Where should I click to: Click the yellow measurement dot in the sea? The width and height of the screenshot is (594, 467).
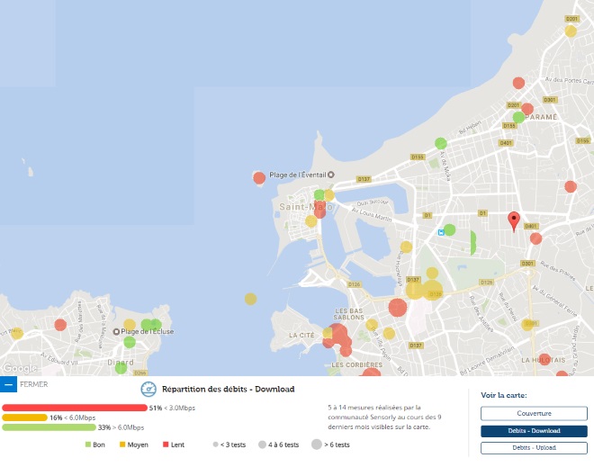pyautogui.click(x=250, y=299)
